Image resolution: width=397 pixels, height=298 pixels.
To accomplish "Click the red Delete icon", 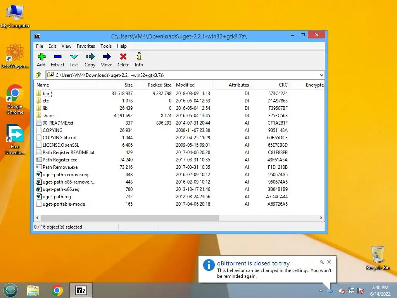I will pos(123,57).
